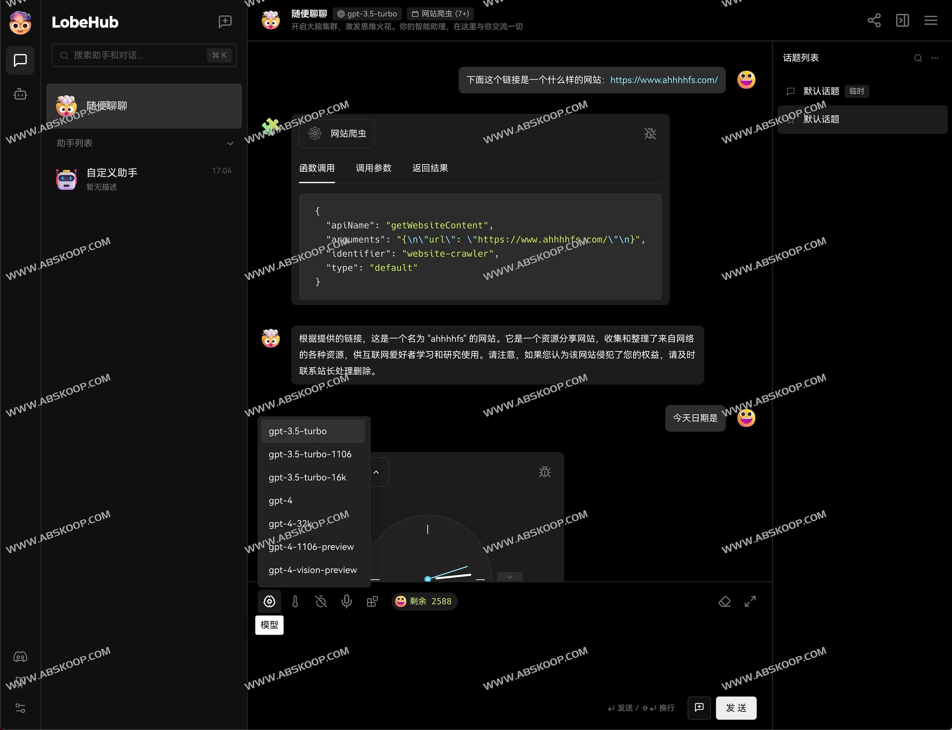Activate the microphone voice input icon
Viewport: 952px width, 730px height.
[346, 601]
